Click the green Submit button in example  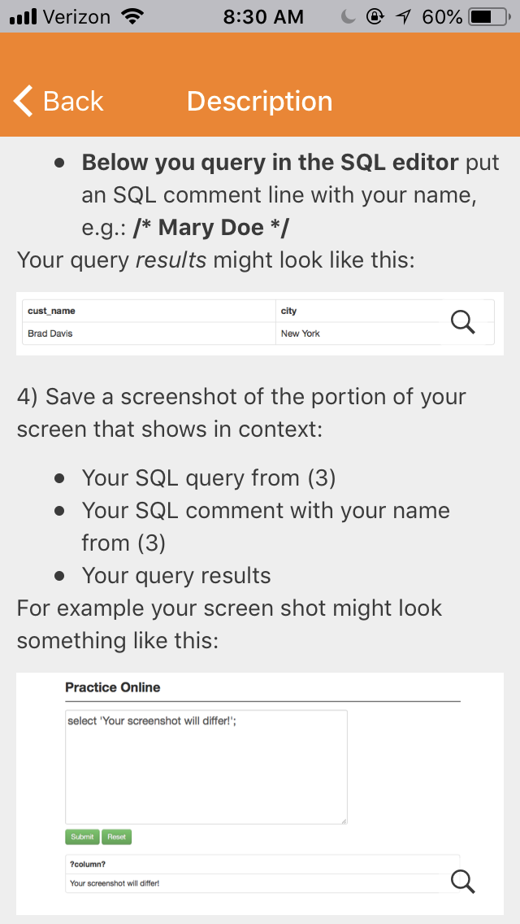click(82, 837)
